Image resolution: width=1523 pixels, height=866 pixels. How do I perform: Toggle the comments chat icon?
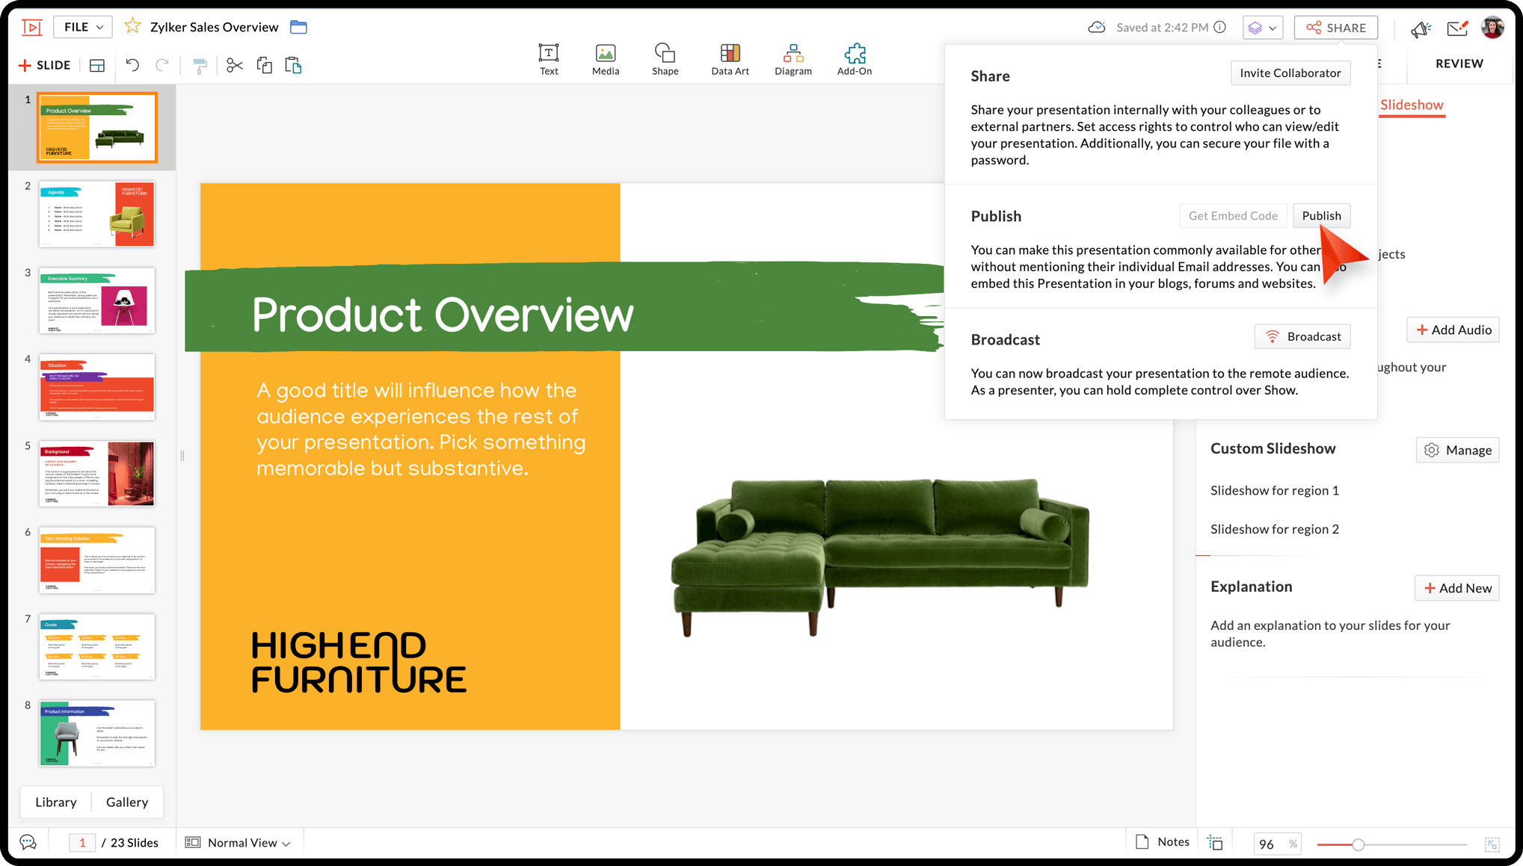pos(28,842)
